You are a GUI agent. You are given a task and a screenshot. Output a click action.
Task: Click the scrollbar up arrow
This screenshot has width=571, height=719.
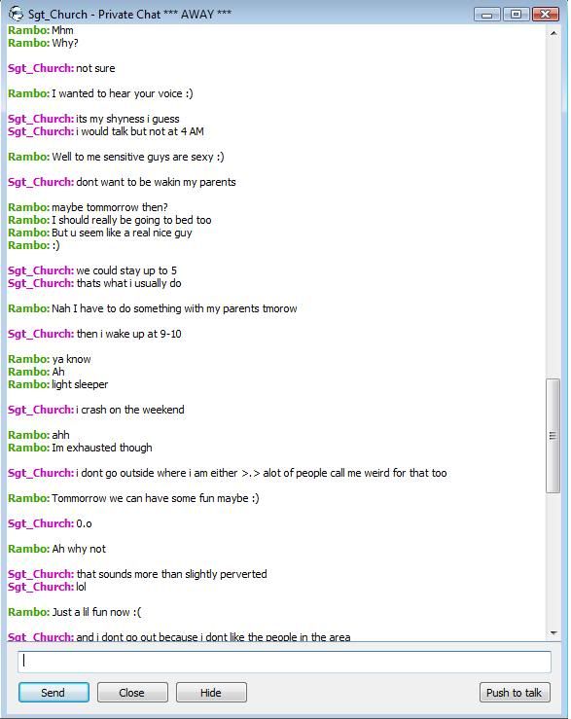coord(553,33)
